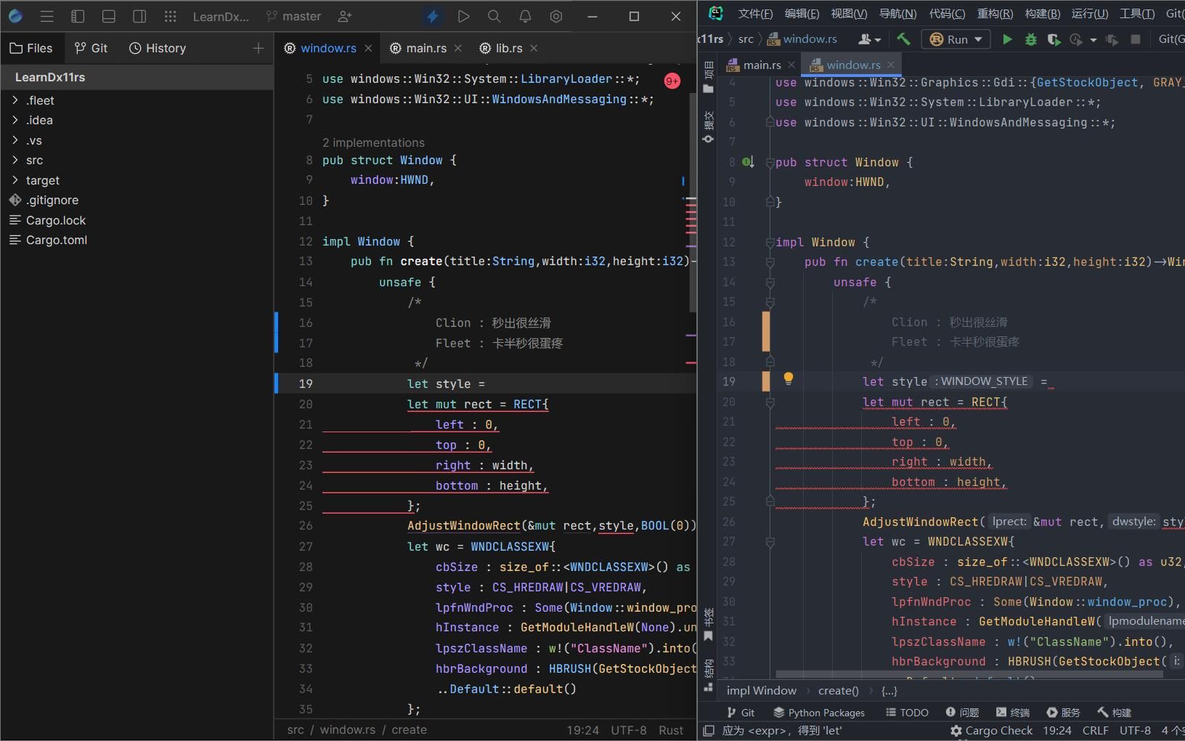
Task: Open Fleet notifications bell
Action: [525, 16]
